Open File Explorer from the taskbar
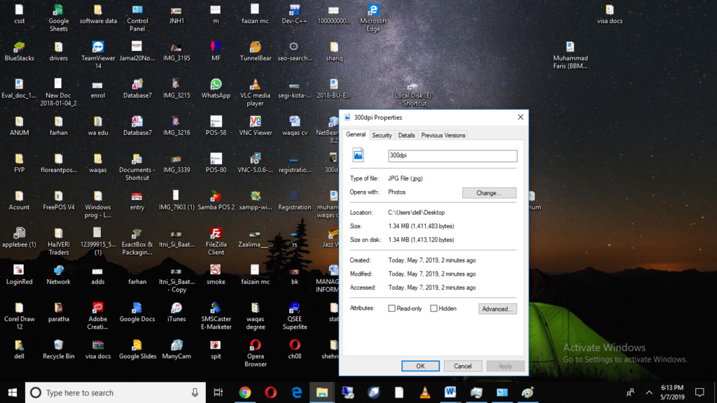Screen dimensions: 717x403 pyautogui.click(x=322, y=393)
